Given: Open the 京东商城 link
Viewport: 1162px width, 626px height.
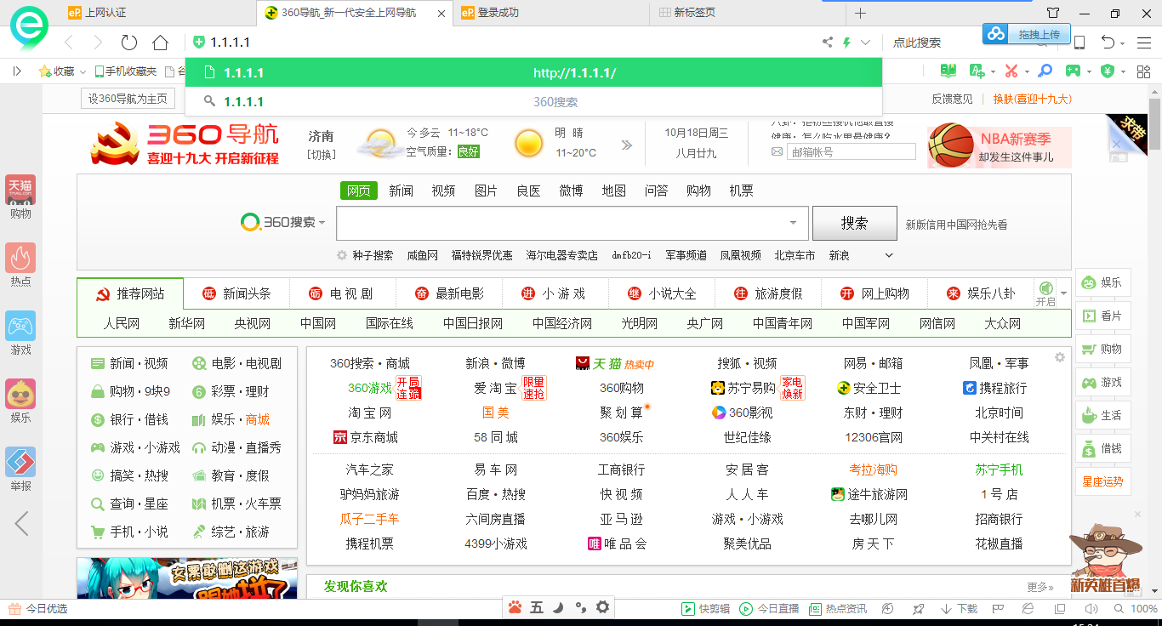Looking at the screenshot, I should (365, 437).
